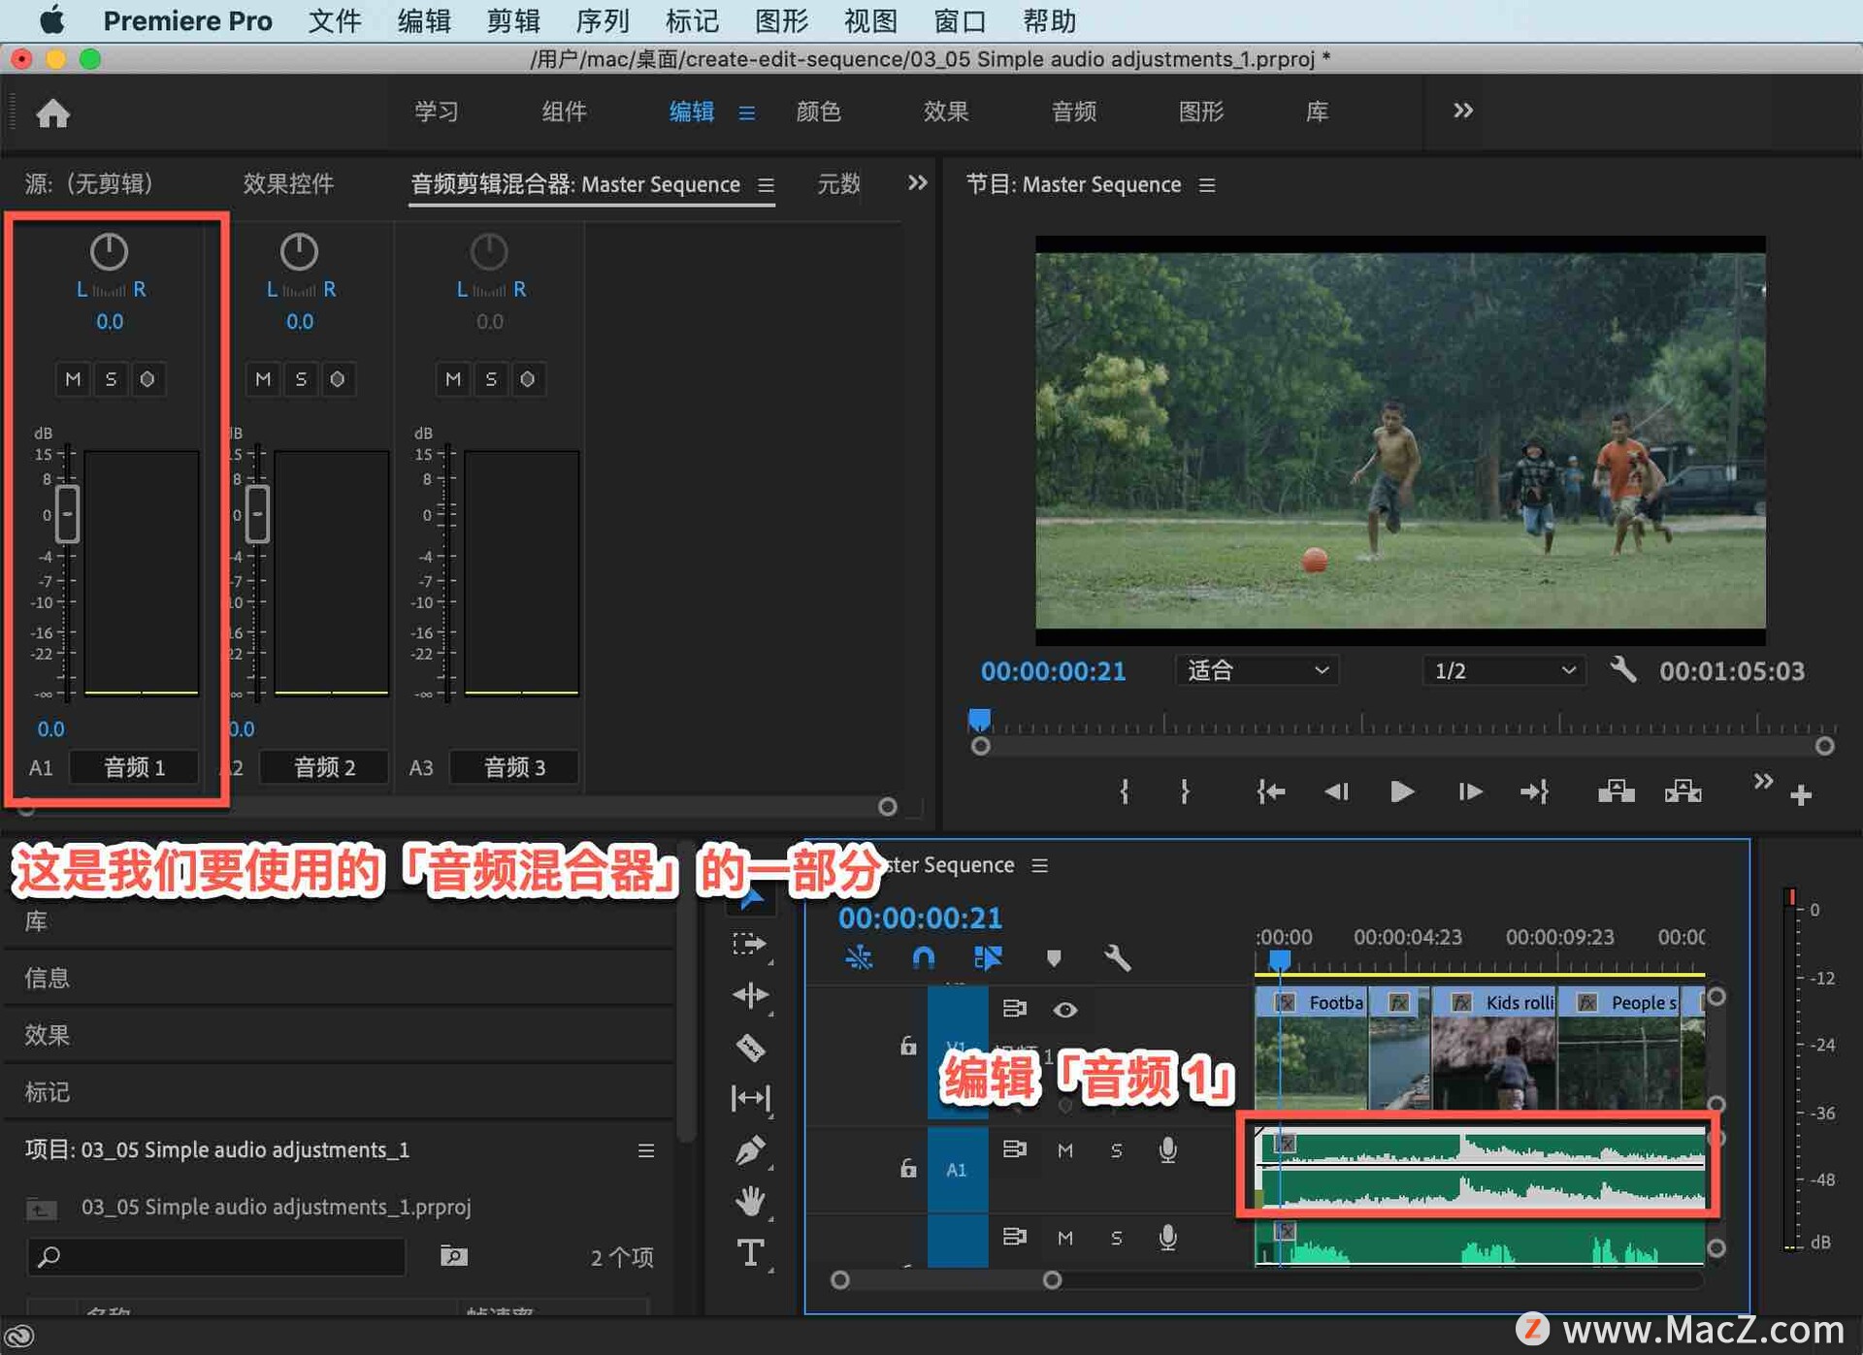Click the 音频 1 volume fader
1863x1355 pixels.
point(67,514)
